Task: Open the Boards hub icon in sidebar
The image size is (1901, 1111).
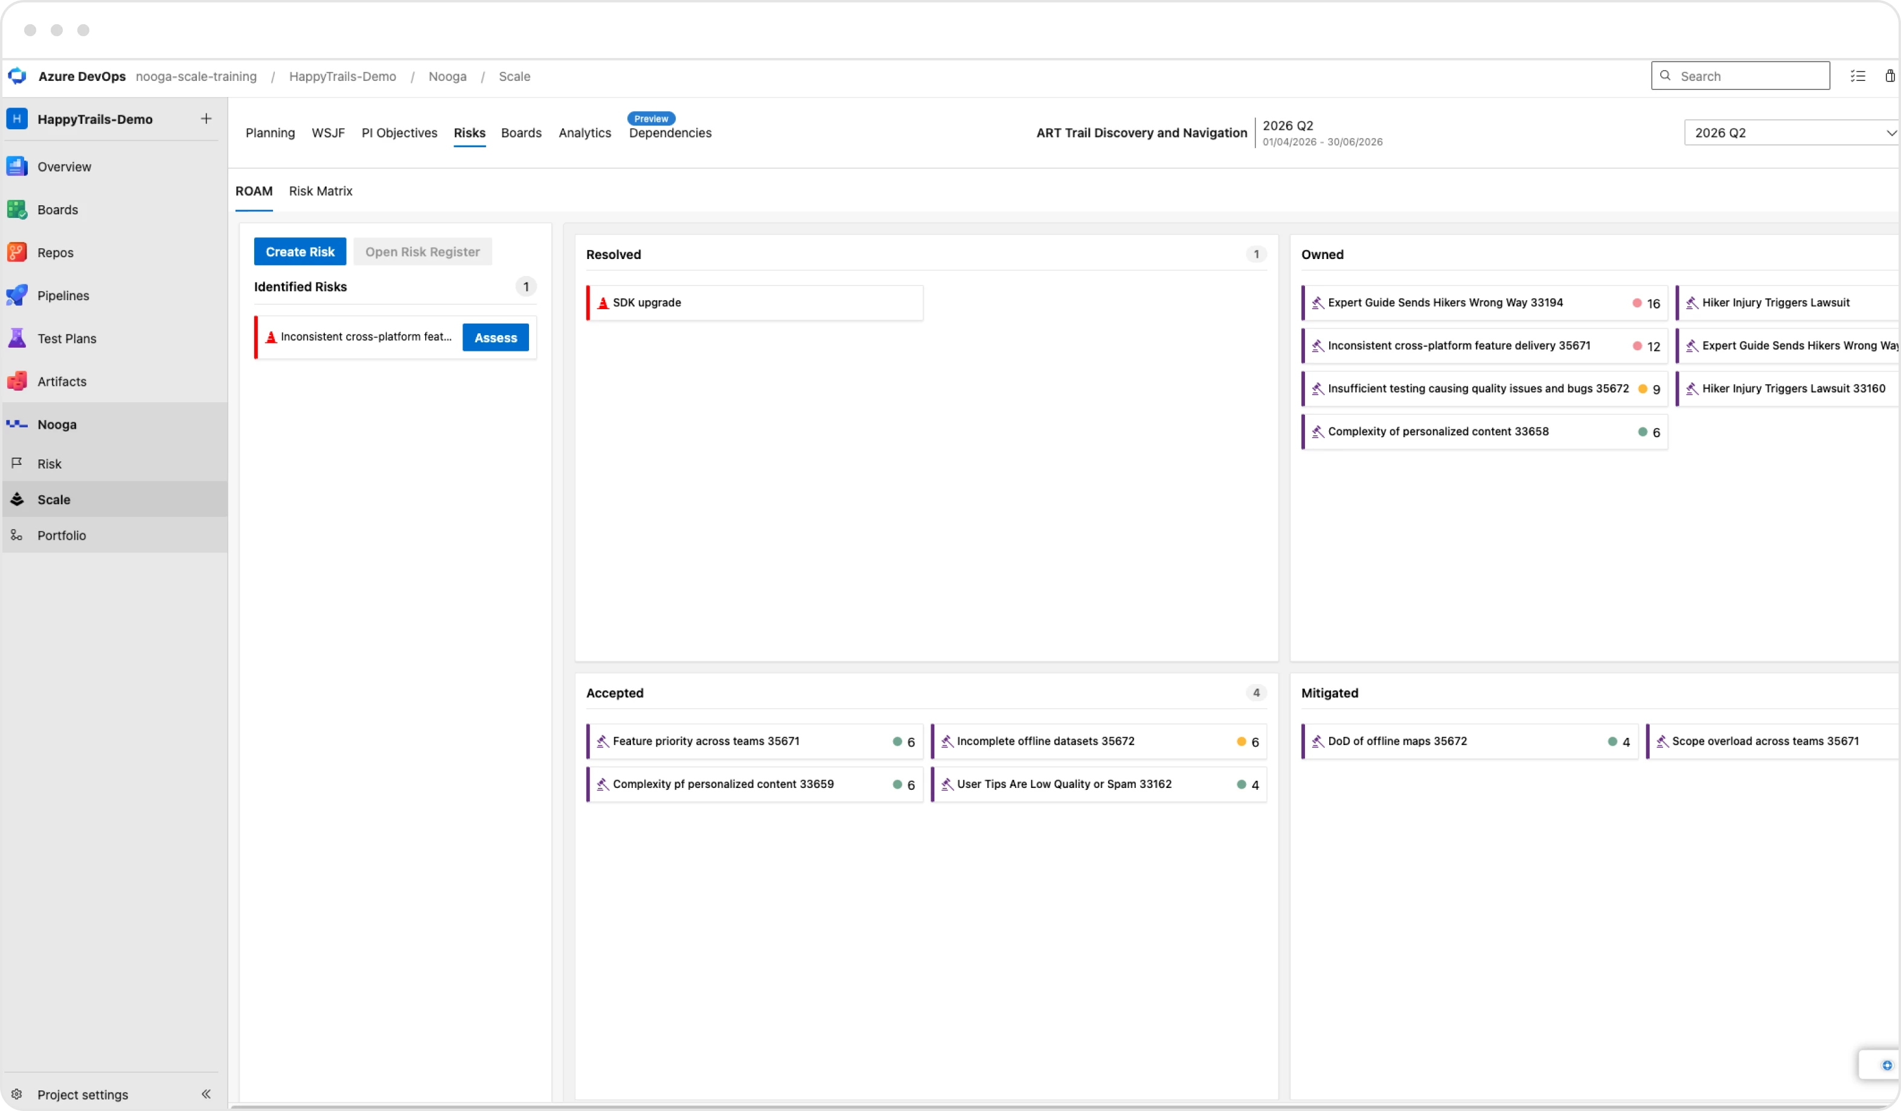Action: [x=16, y=210]
